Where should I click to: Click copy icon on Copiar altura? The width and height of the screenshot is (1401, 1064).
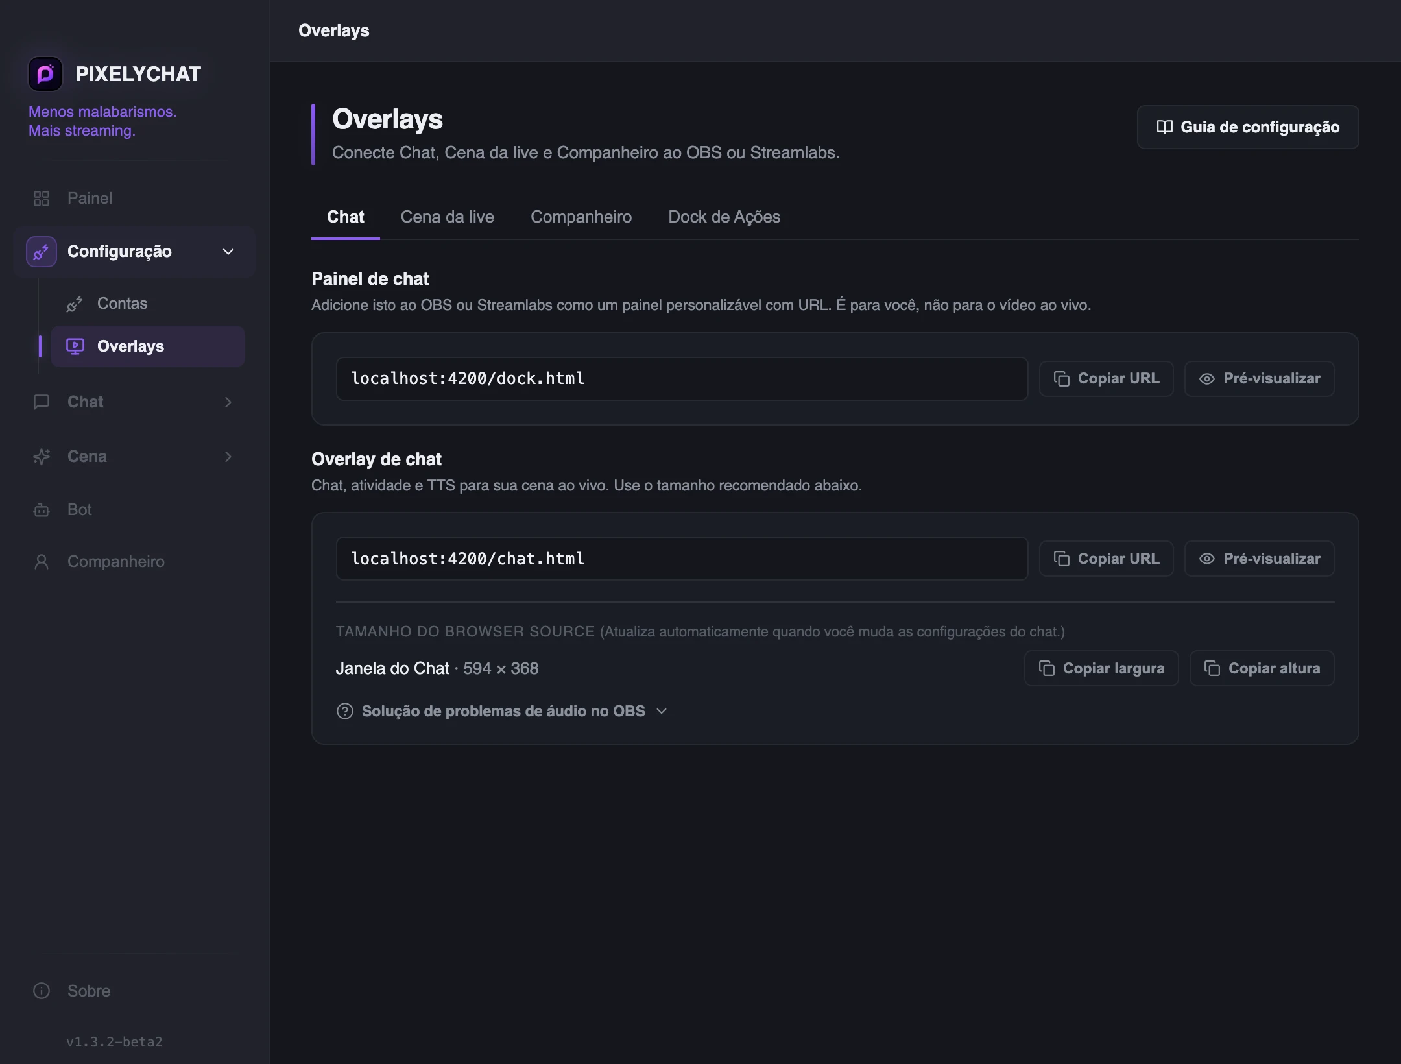click(1212, 668)
